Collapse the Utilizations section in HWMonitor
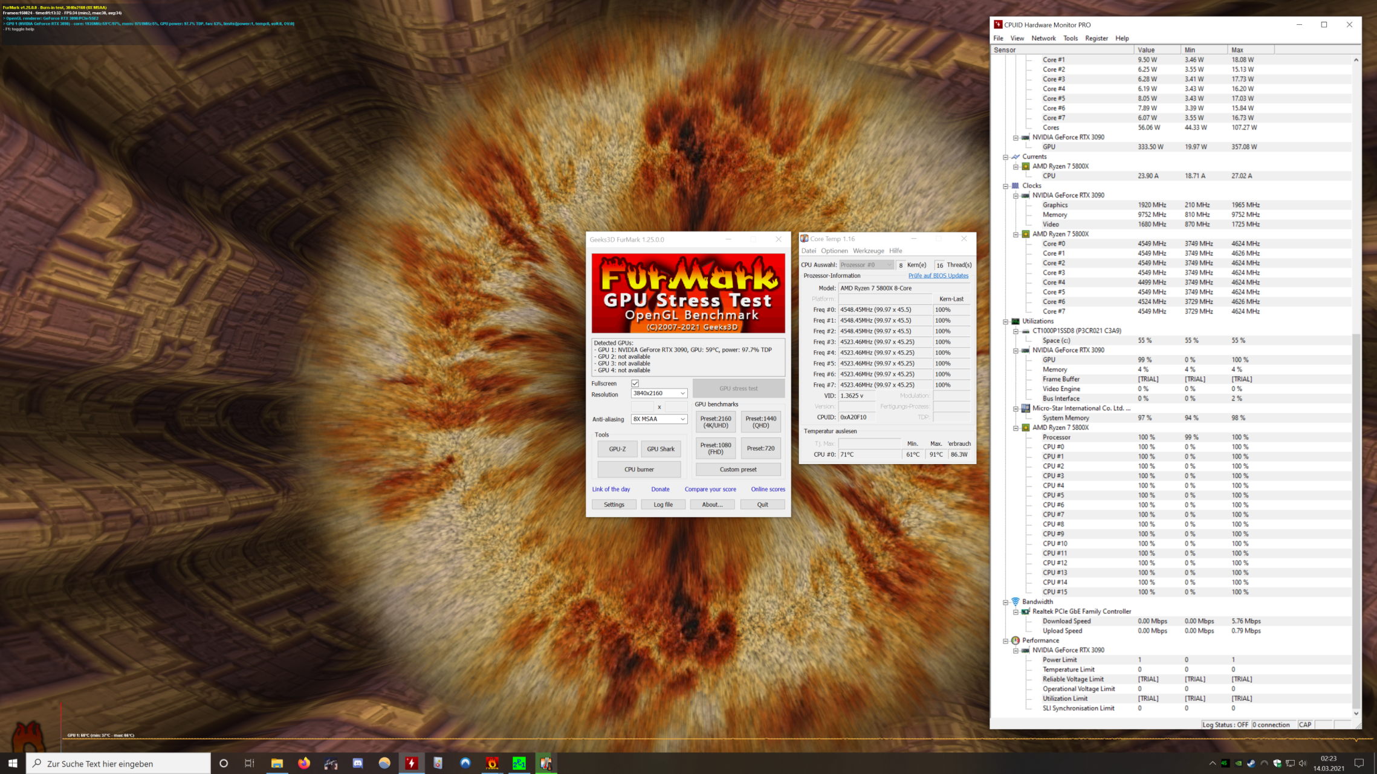This screenshot has width=1377, height=774. (1006, 321)
